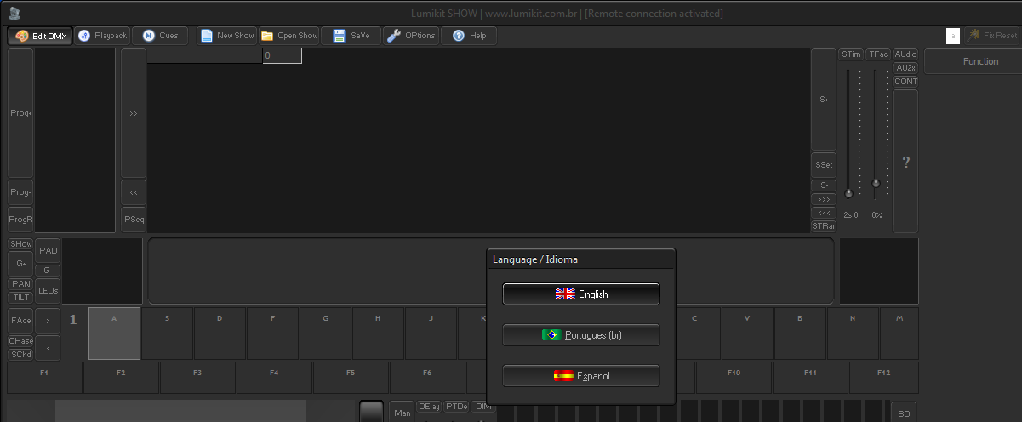Open the Cues tab

click(x=149, y=36)
